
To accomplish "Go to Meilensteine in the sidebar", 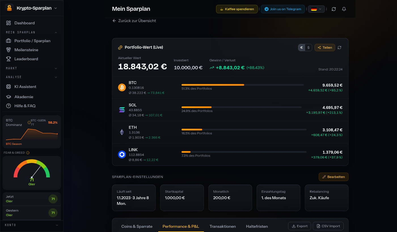I will (32, 50).
